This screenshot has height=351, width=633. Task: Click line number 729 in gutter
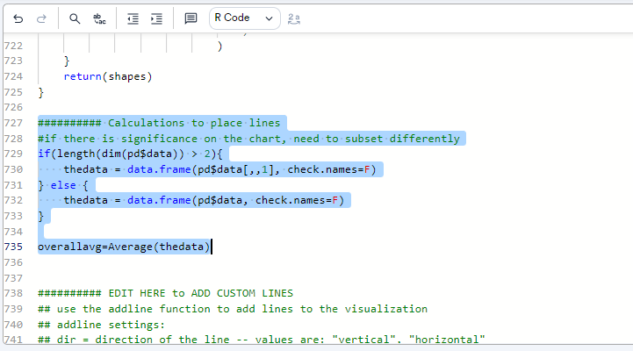point(13,154)
